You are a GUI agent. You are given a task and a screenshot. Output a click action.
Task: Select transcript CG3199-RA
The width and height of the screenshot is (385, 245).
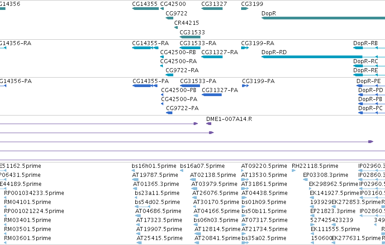click(245, 48)
